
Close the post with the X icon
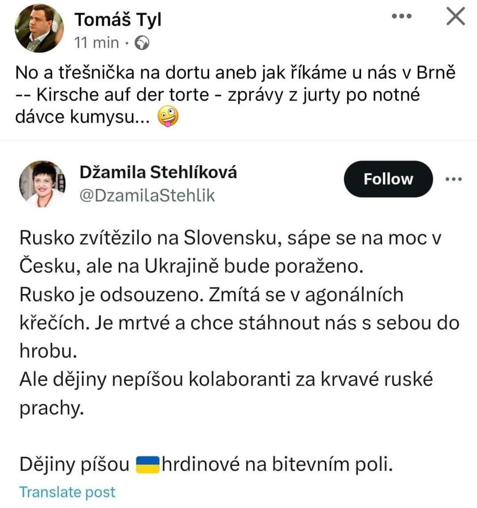coord(456,16)
